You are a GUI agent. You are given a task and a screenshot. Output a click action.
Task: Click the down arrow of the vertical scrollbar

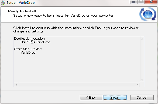pos(142,80)
